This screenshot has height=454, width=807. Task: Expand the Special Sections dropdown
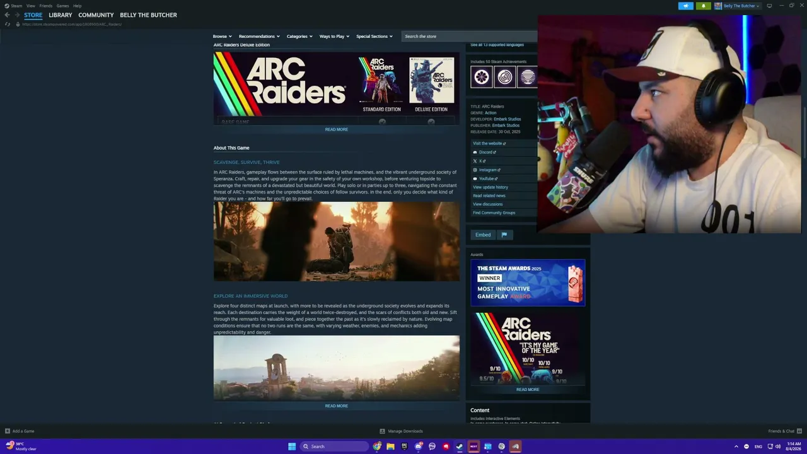(x=374, y=37)
